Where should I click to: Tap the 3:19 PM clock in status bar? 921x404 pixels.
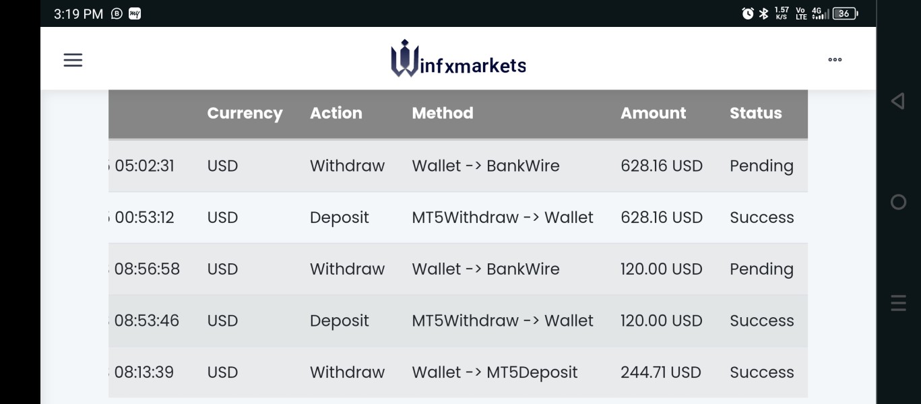coord(78,14)
